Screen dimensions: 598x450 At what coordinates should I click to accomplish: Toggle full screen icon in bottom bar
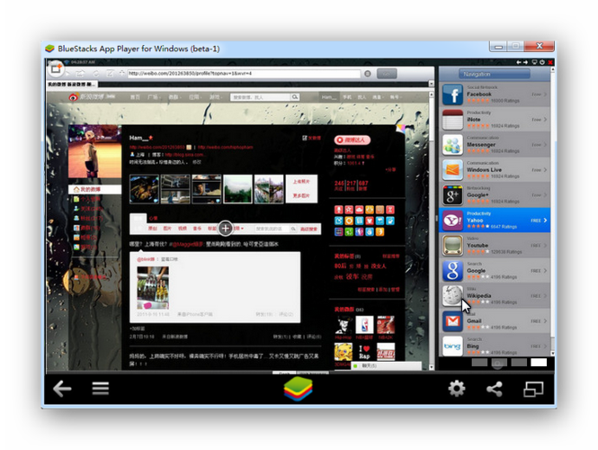coord(533,389)
